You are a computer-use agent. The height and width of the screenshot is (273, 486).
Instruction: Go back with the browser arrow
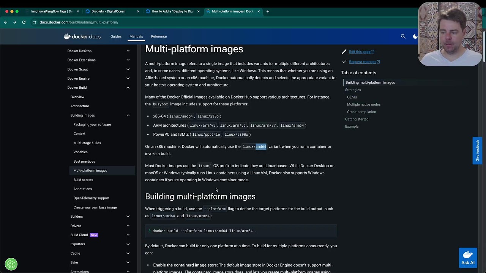6,22
